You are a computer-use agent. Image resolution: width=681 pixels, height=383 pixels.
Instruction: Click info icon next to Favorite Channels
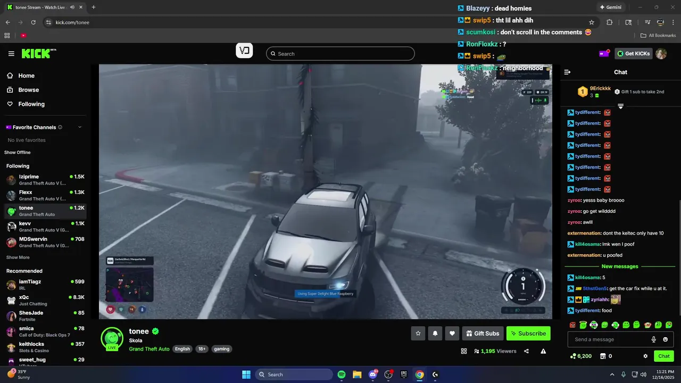click(x=60, y=127)
